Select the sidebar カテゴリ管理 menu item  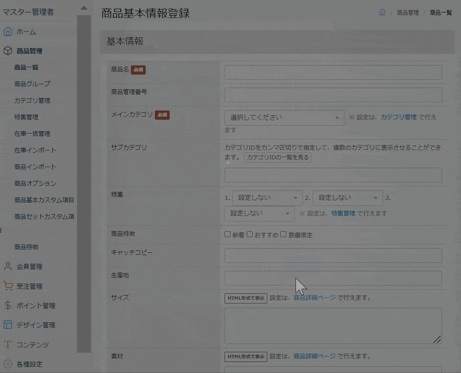[32, 100]
